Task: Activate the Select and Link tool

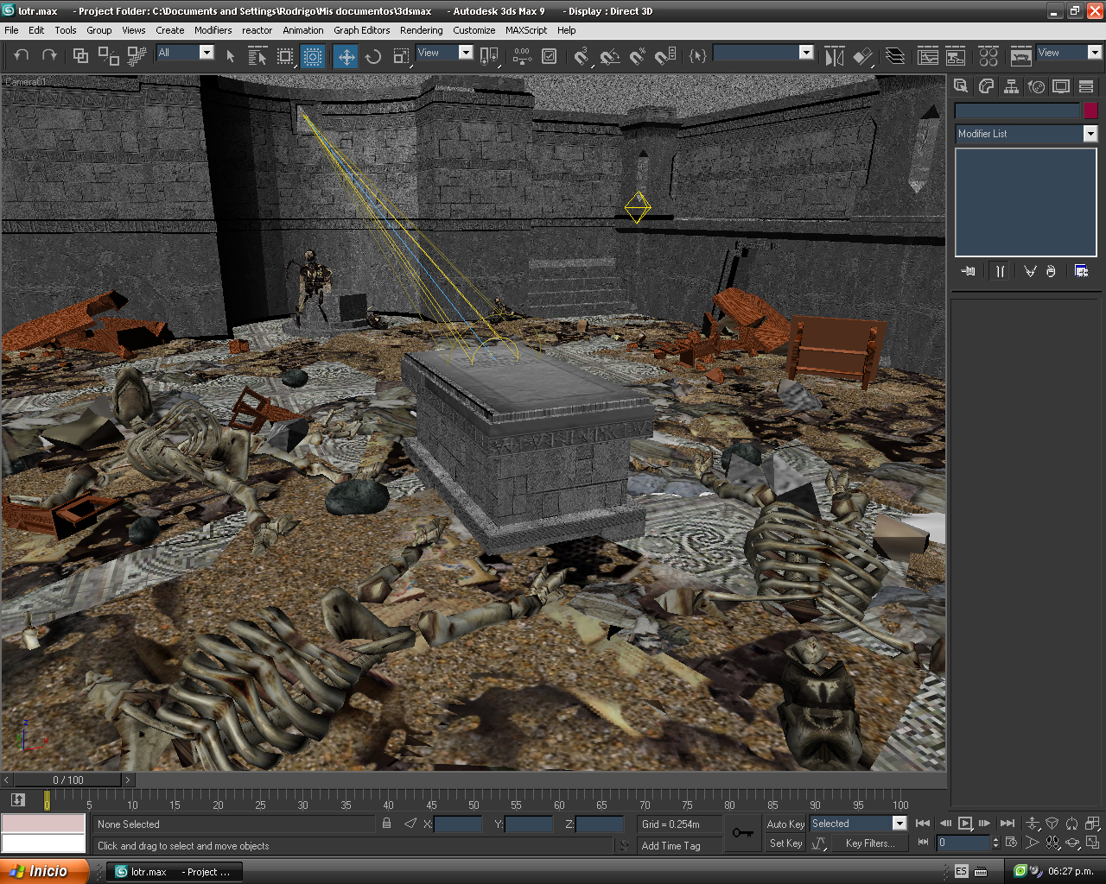Action: pos(80,56)
